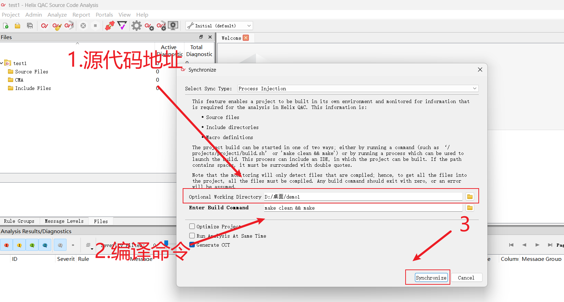
Task: Toggle the green severity message filter
Action: pos(32,245)
